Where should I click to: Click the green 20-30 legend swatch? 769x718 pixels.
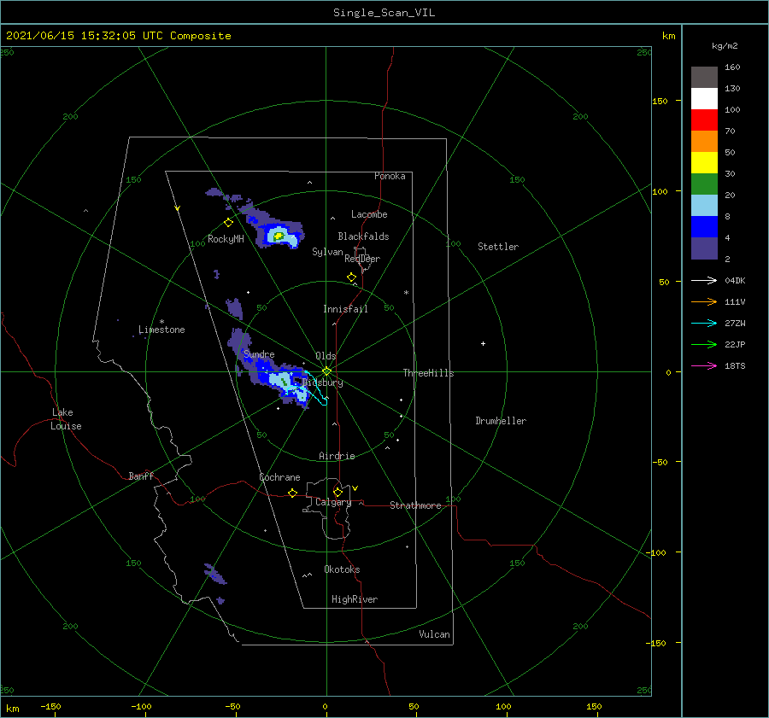[704, 184]
